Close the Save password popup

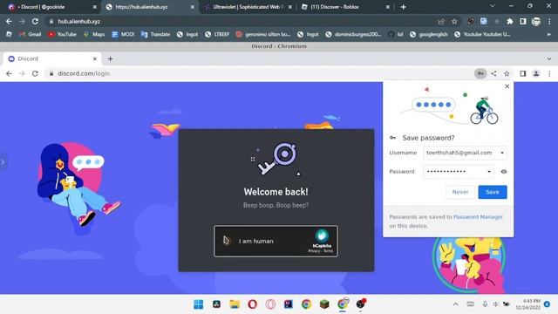(507, 86)
